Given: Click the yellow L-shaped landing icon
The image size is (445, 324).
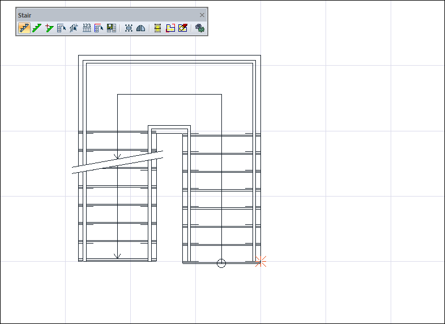Looking at the screenshot, I should (x=170, y=28).
